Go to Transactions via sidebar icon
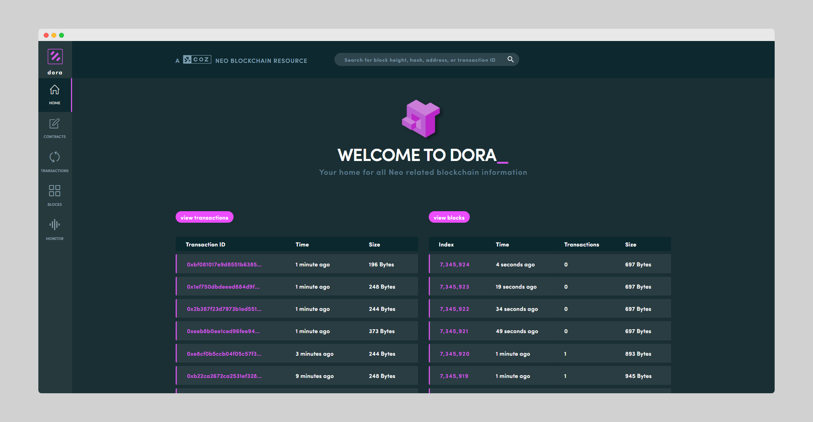This screenshot has width=813, height=422. pyautogui.click(x=54, y=157)
